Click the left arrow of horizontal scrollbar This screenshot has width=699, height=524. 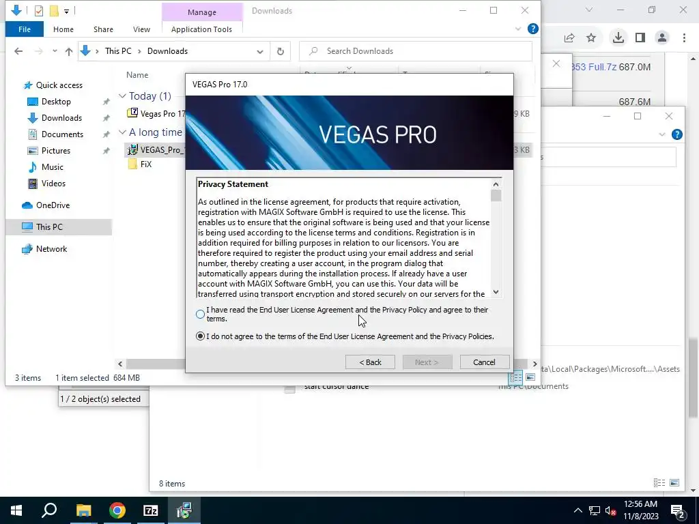point(120,364)
